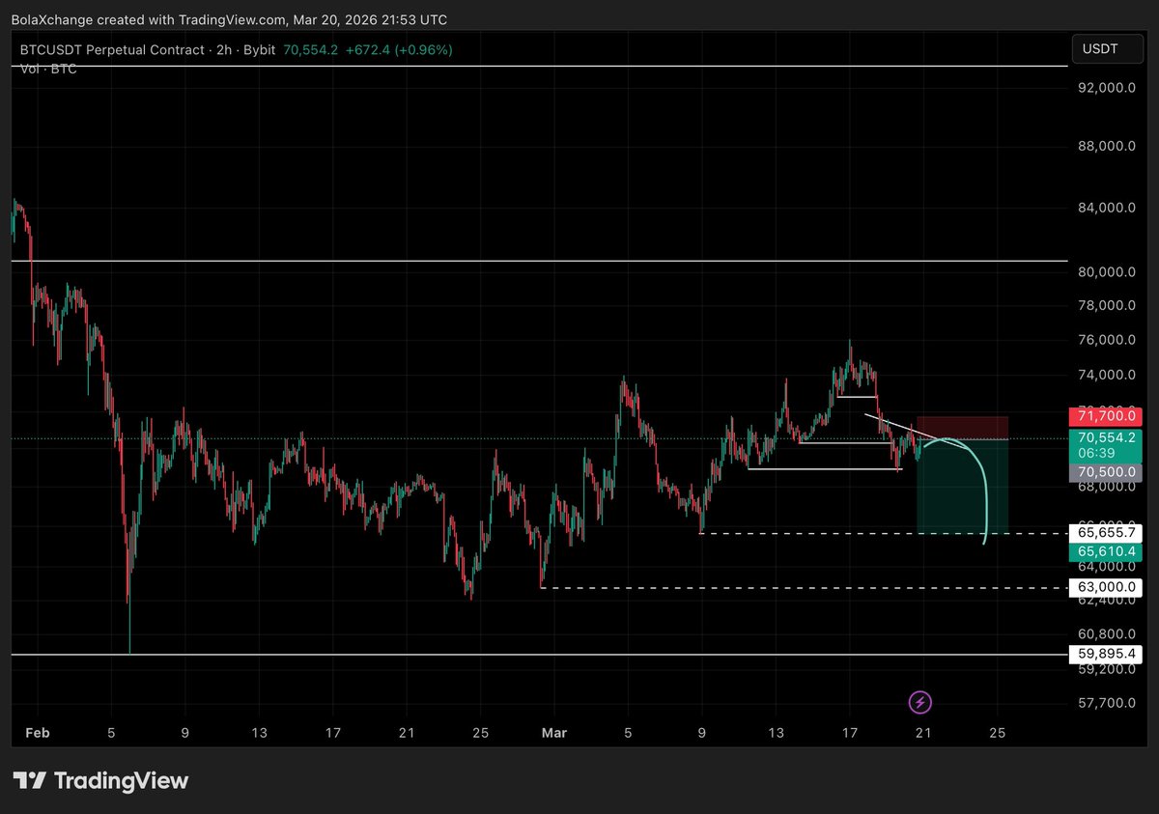Viewport: 1159px width, 814px height.
Task: Select the 63,000.0 dashed line label
Action: [1104, 586]
